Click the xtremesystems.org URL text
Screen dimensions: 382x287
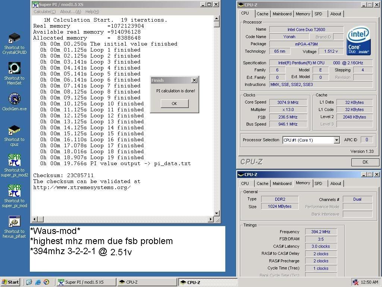tap(82, 188)
